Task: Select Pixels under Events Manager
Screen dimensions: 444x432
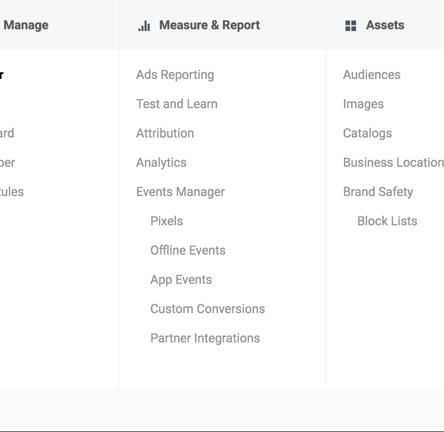Action: [166, 221]
